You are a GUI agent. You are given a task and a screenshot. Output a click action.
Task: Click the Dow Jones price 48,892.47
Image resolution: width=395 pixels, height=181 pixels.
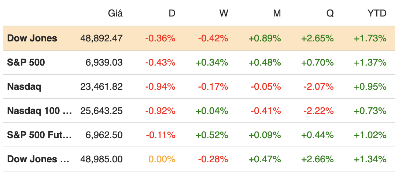pyautogui.click(x=101, y=38)
